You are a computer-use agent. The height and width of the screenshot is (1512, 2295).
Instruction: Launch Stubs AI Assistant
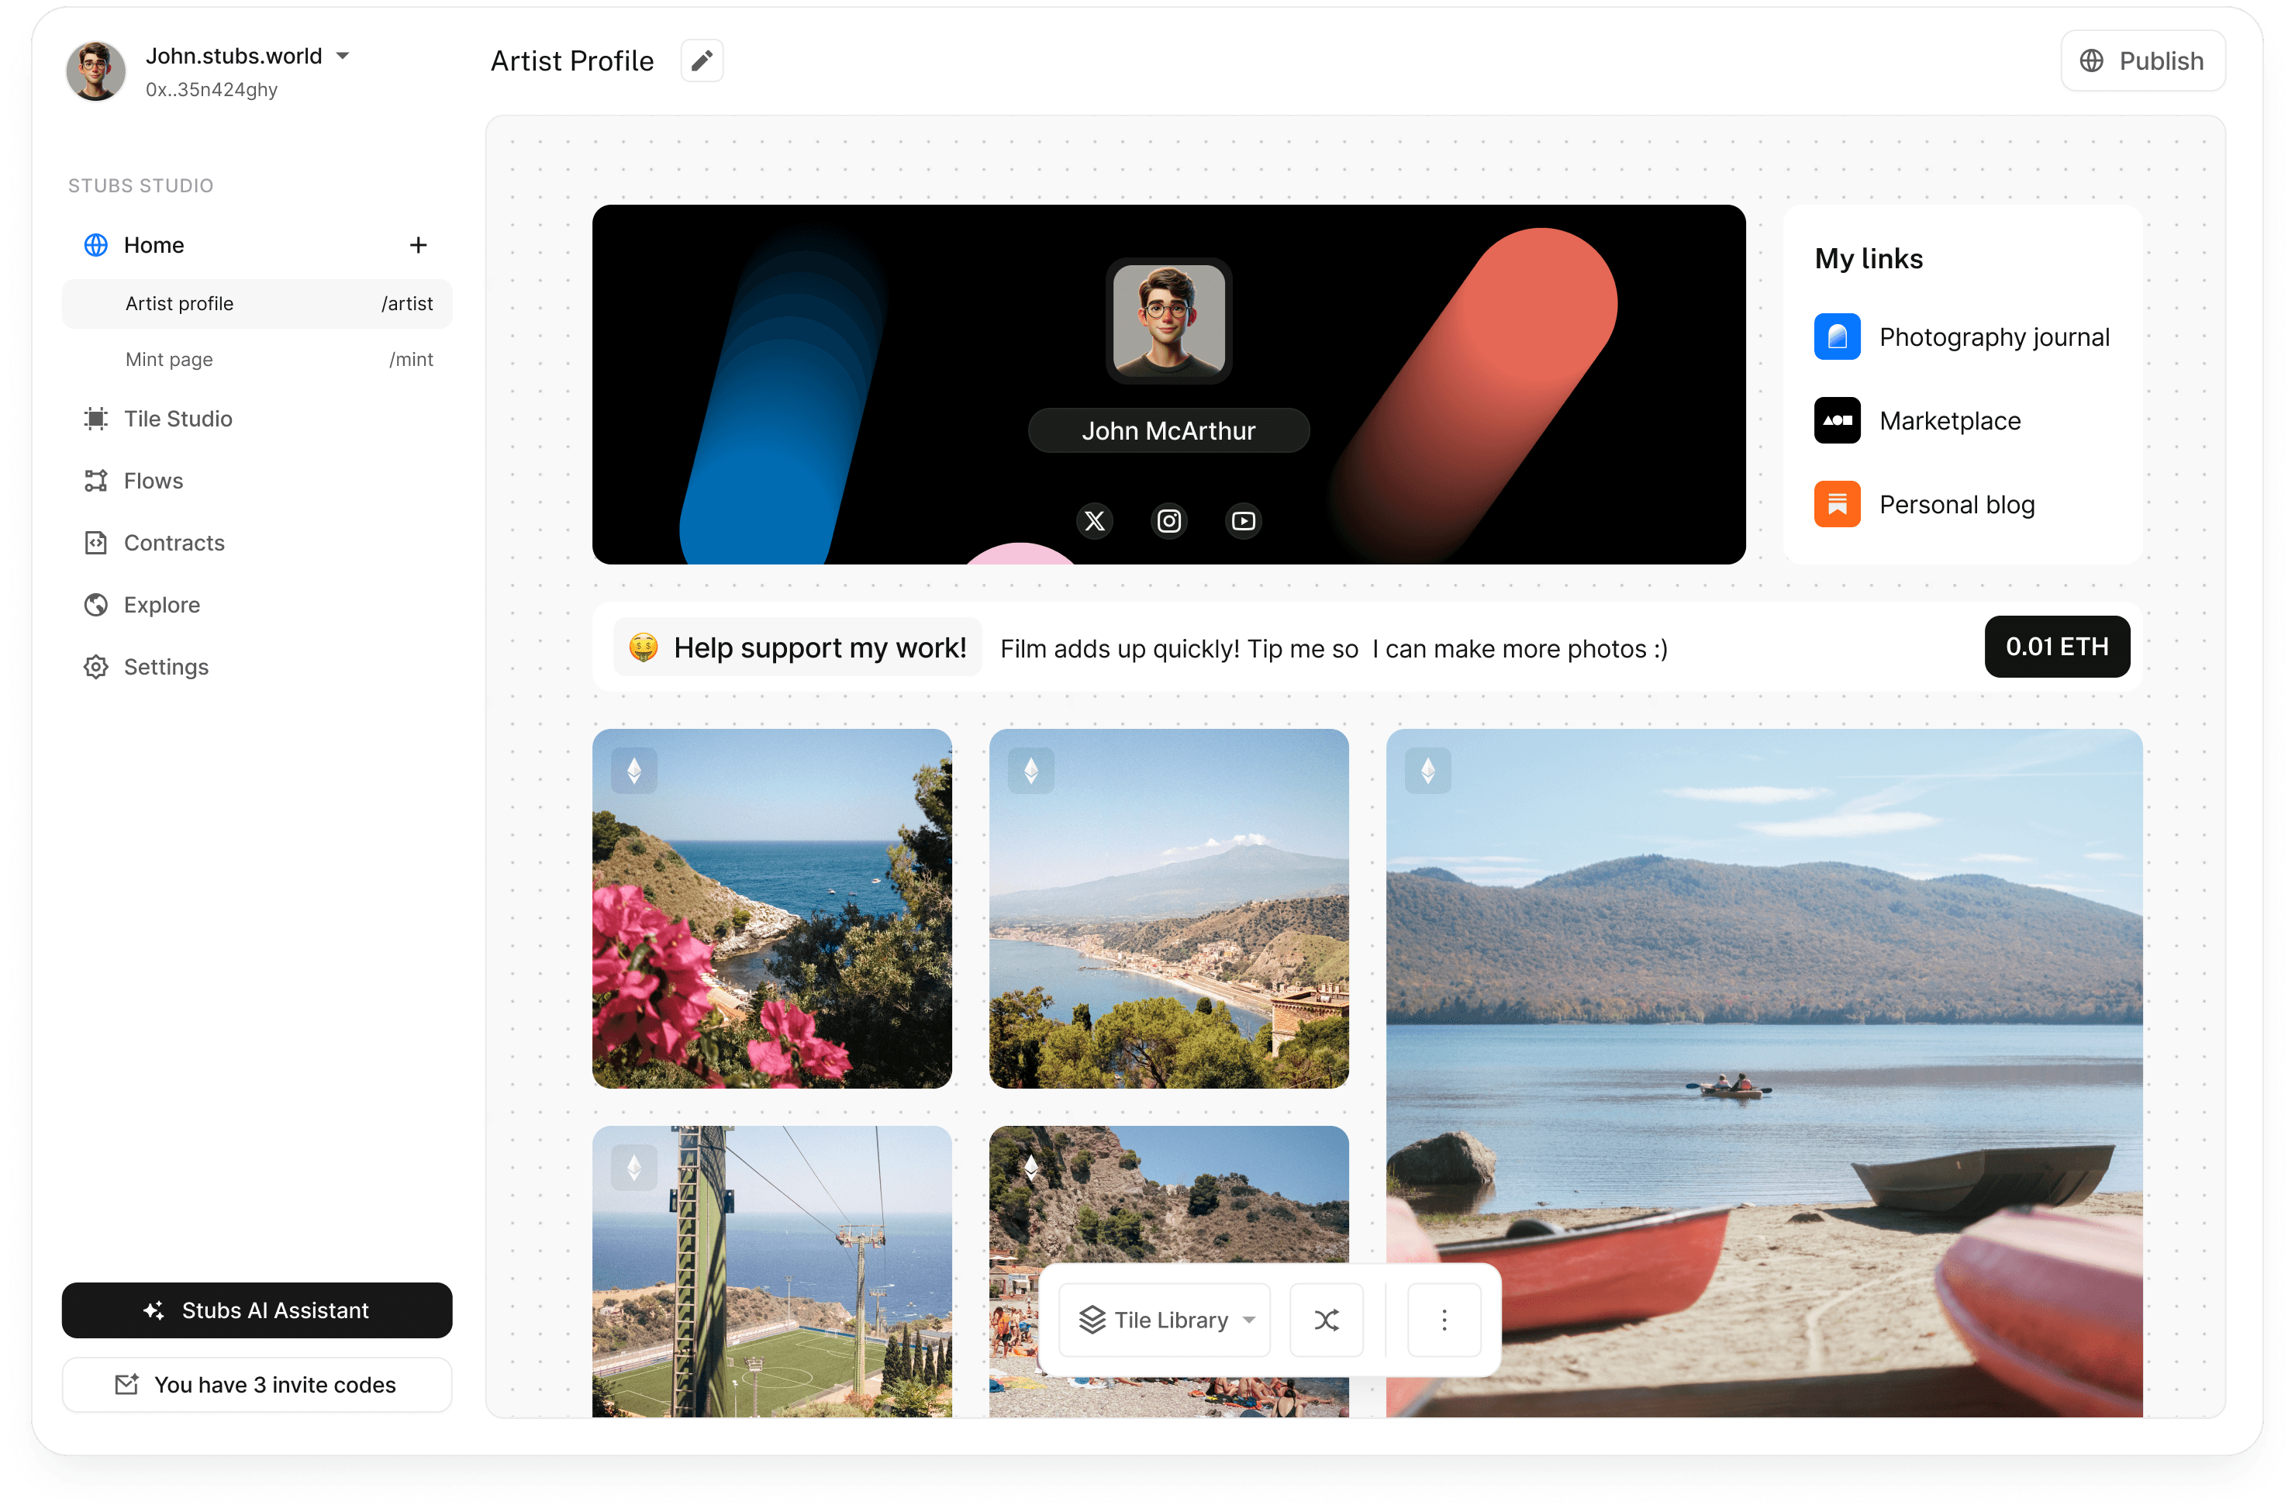click(x=257, y=1310)
